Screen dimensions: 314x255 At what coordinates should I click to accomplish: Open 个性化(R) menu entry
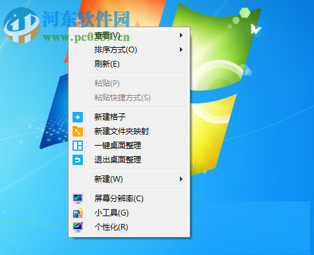129,227
